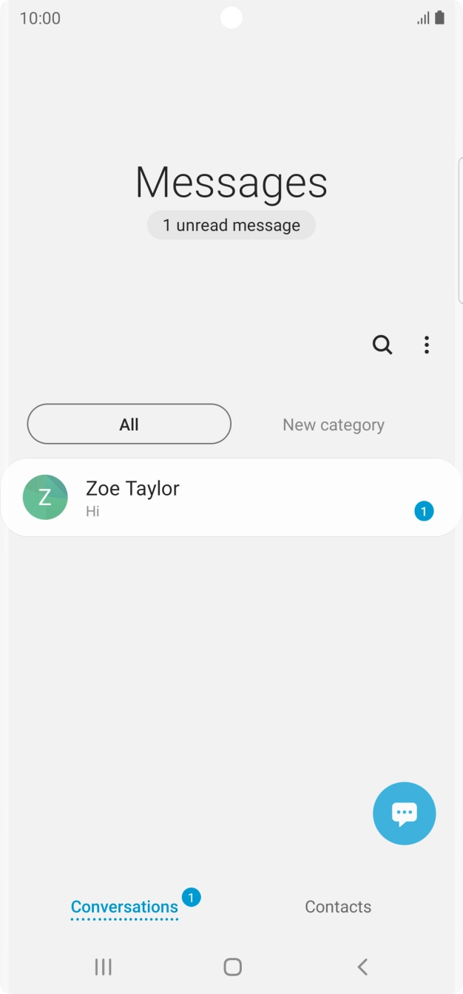Tap the recent apps icon in navigation bar
This screenshot has width=463, height=994.
tap(103, 967)
